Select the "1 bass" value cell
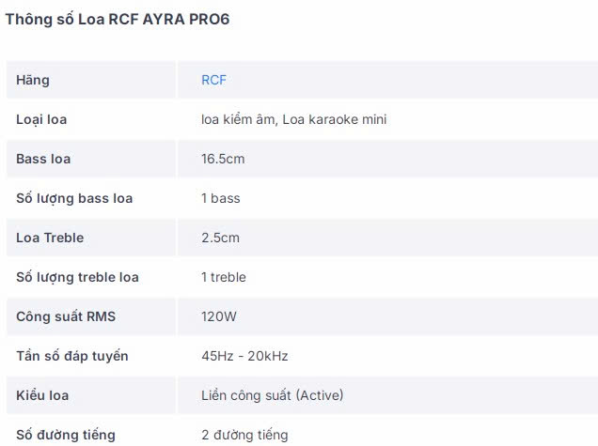Image resolution: width=598 pixels, height=446 pixels. pyautogui.click(x=221, y=198)
